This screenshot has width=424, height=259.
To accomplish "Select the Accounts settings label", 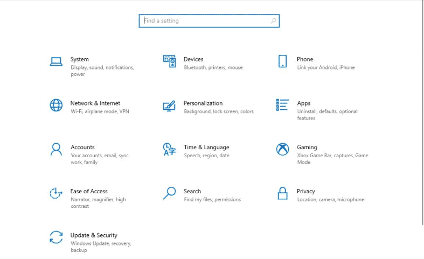I will pyautogui.click(x=82, y=147).
